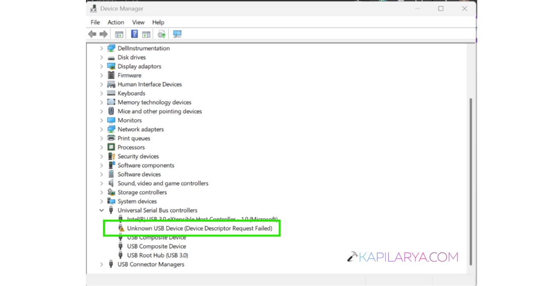Select the Memory technology devices label
Viewport: 545px width, 286px height.
point(155,102)
